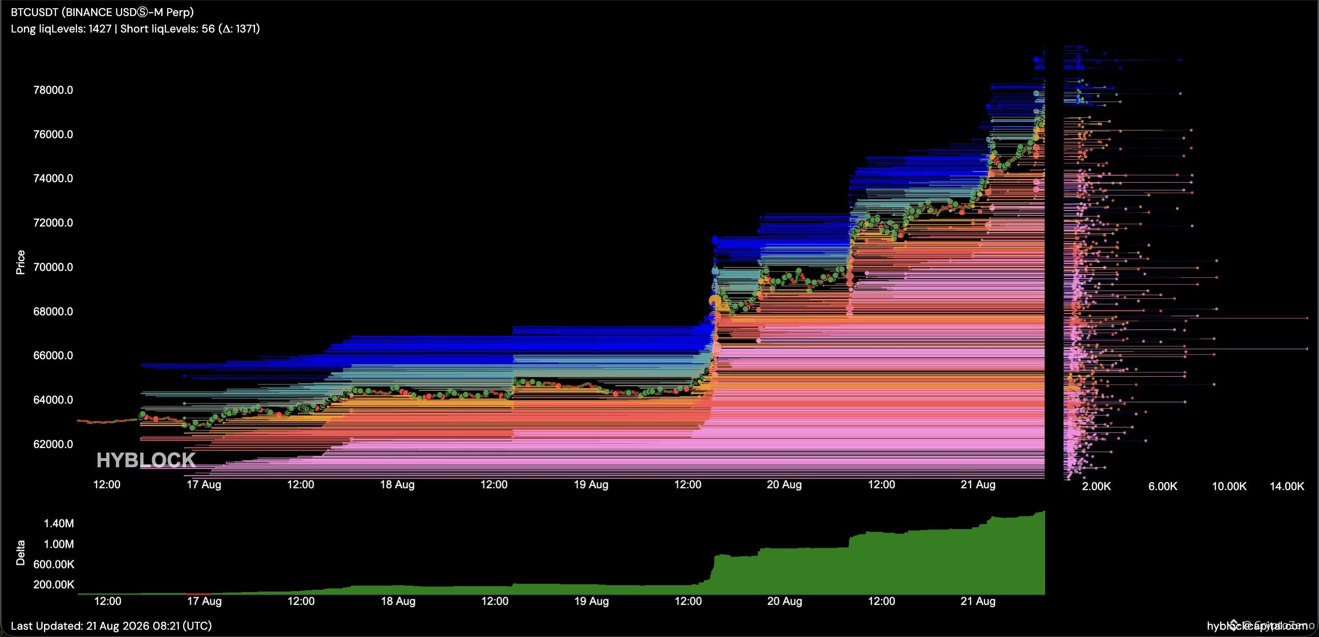
Task: Click Delta chart 12:00 label between 17 and 18 Aug
Action: (301, 601)
